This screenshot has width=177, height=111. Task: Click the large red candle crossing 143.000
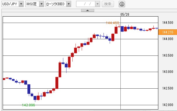tap(60, 70)
